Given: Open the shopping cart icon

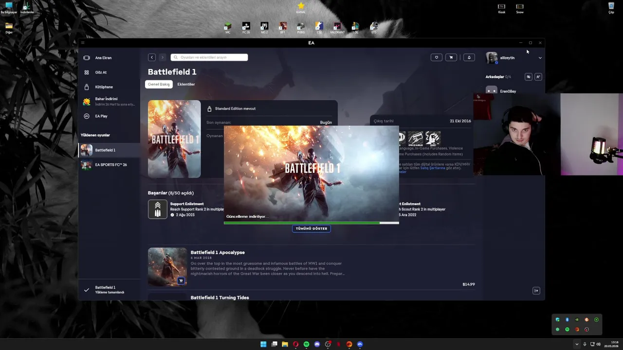Looking at the screenshot, I should click(x=451, y=57).
